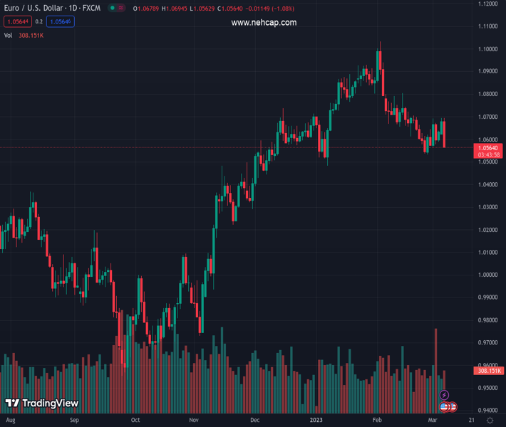Click the rightmost overlapping US flag event marker

[453, 407]
